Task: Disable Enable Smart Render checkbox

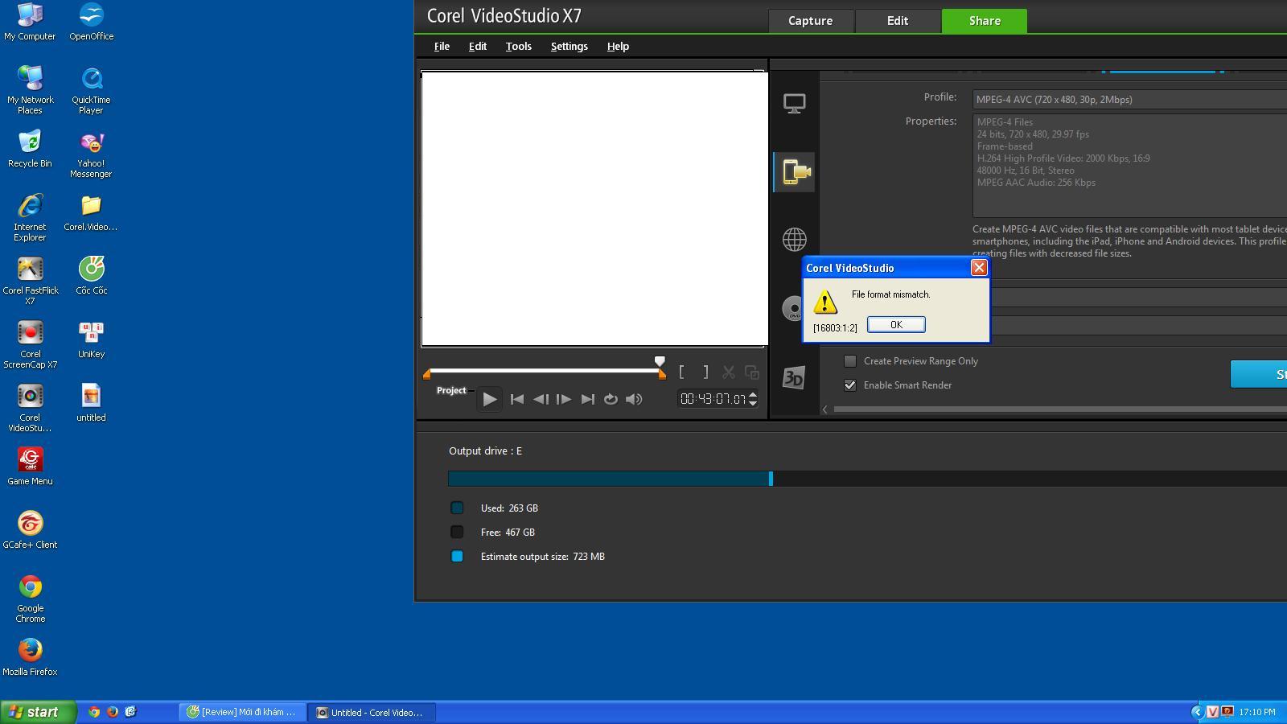Action: pos(850,385)
